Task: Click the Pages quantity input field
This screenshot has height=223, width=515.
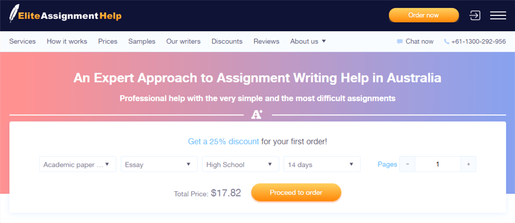Action: [438, 164]
